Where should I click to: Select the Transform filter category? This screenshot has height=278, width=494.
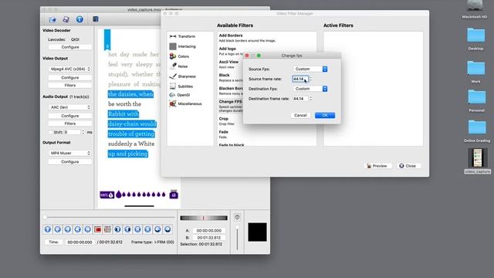183,36
